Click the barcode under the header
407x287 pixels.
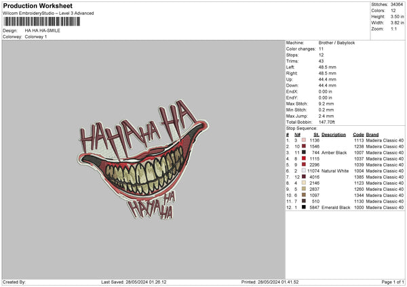[42, 22]
